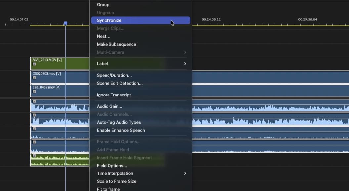
Task: Open the Label submenu
Action: point(141,64)
